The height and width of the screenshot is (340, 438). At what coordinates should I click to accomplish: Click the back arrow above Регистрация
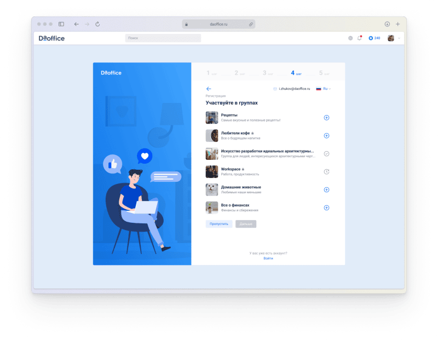click(x=208, y=89)
